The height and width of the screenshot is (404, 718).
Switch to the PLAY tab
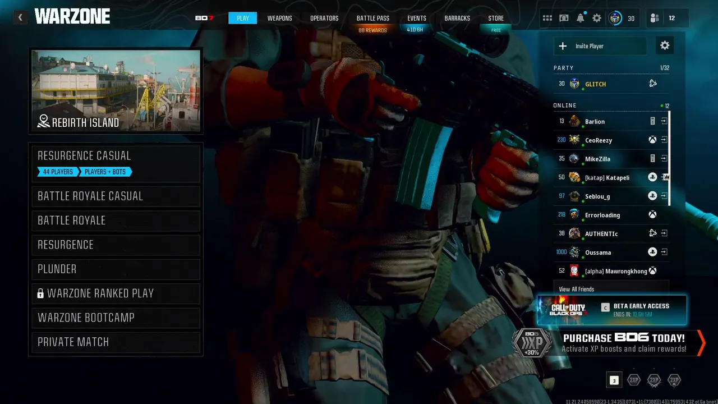coord(243,18)
